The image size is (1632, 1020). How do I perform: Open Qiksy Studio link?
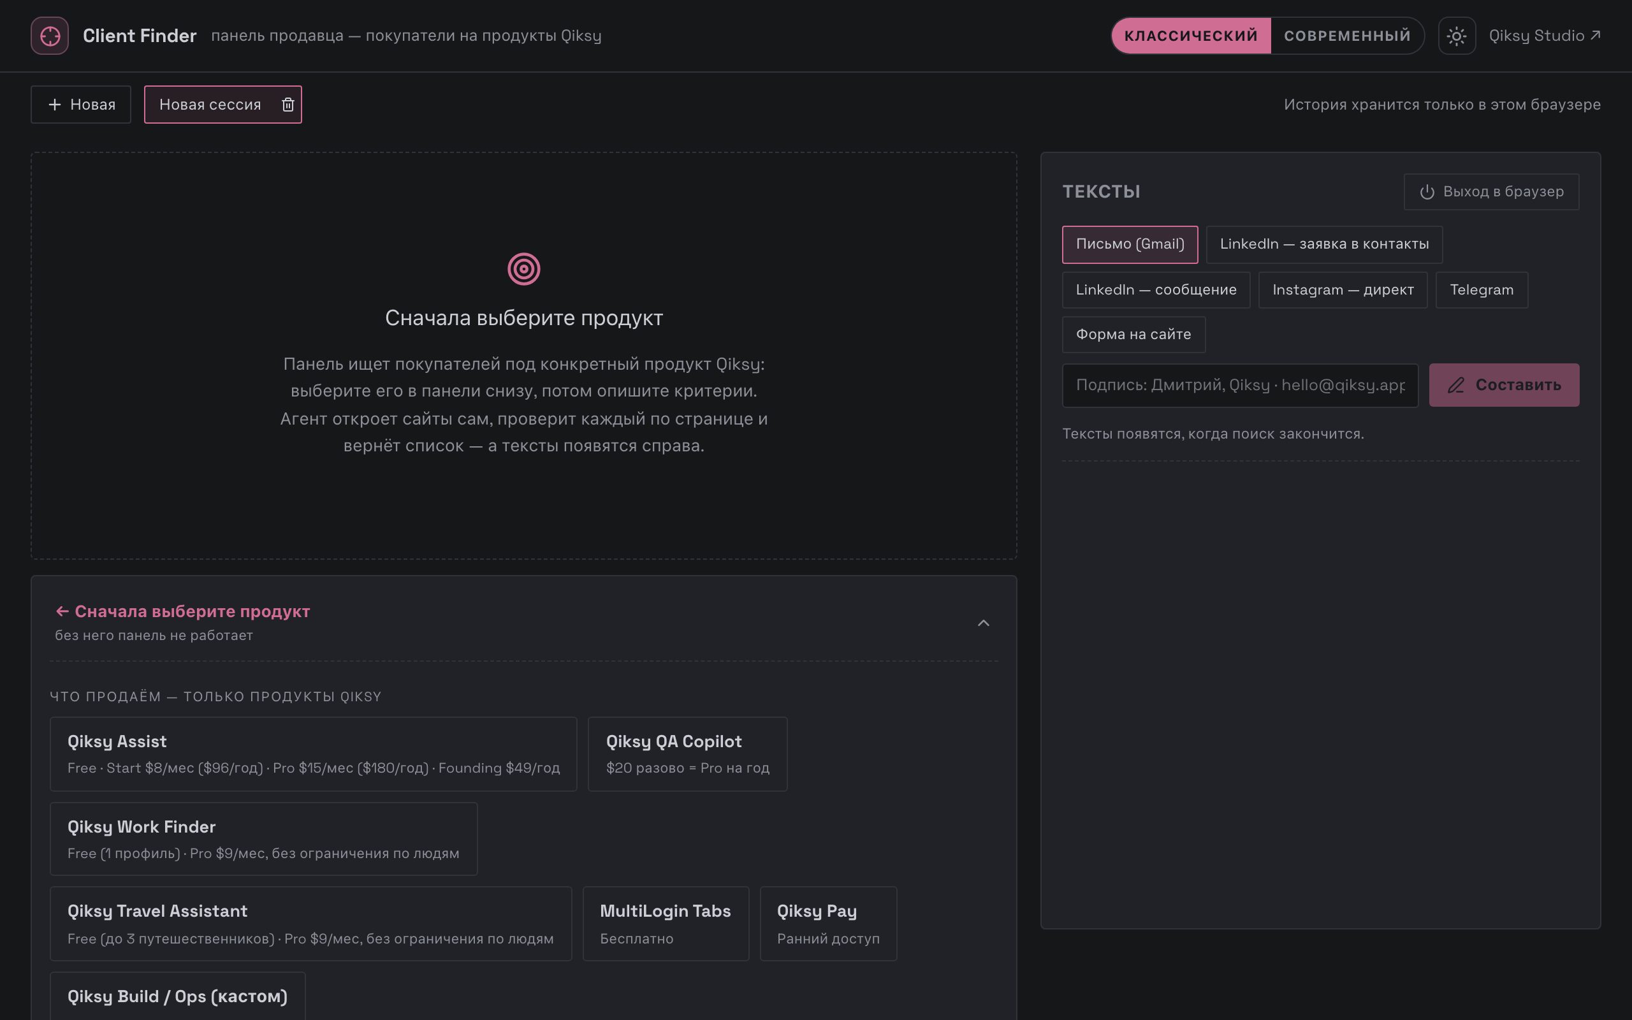click(x=1544, y=36)
